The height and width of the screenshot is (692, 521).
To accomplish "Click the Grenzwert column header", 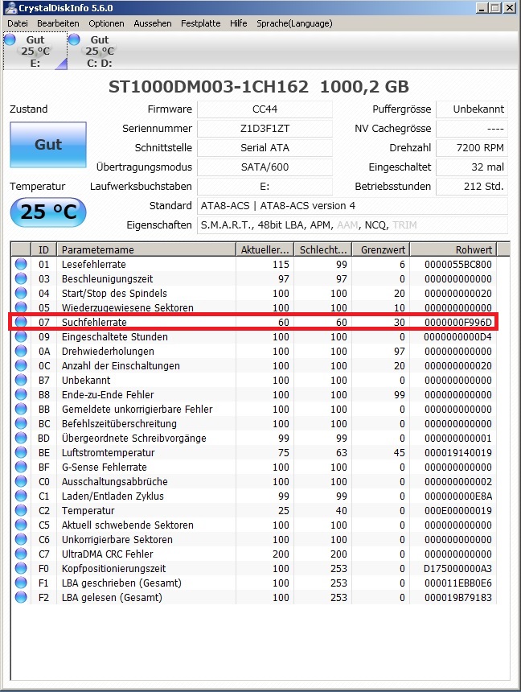I will coord(381,249).
